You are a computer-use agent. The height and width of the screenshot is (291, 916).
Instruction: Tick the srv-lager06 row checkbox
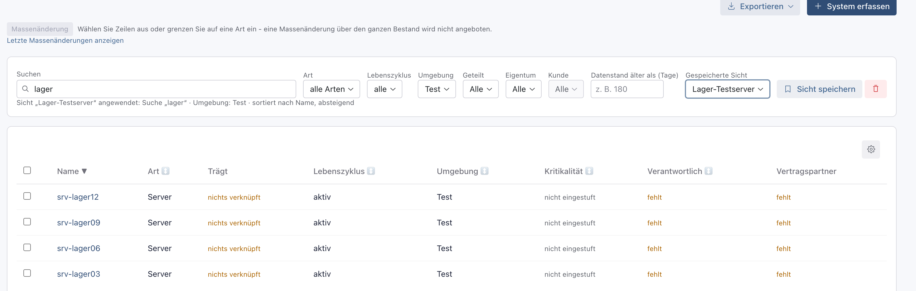[x=27, y=247]
